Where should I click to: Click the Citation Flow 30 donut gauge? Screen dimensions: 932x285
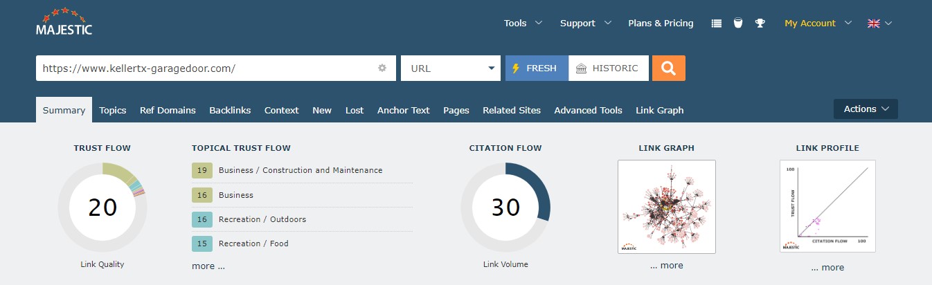(505, 208)
